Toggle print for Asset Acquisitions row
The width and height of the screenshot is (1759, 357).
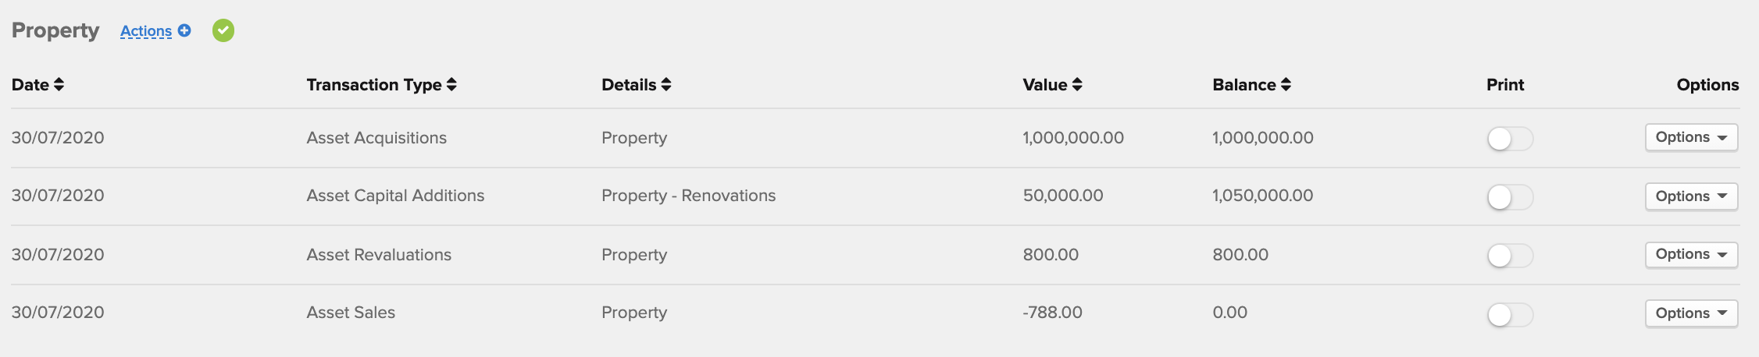1510,139
